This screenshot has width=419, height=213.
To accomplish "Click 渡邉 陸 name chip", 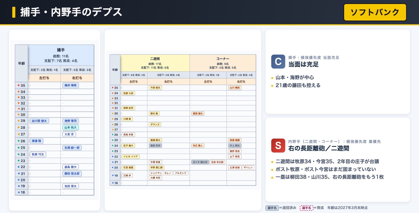I will [x=37, y=141].
